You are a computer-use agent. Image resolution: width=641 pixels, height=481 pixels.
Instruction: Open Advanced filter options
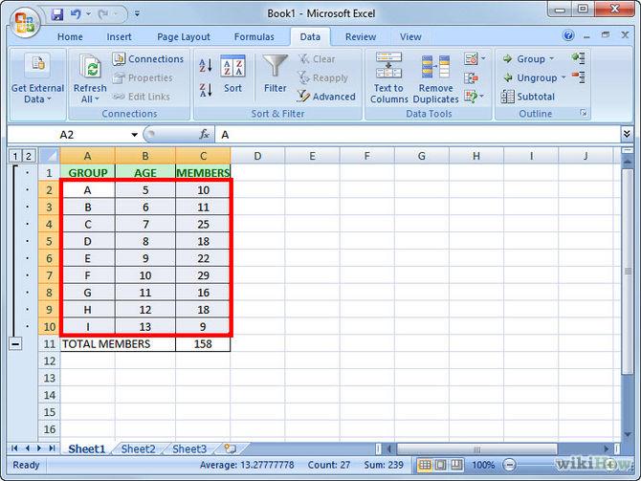pyautogui.click(x=326, y=97)
